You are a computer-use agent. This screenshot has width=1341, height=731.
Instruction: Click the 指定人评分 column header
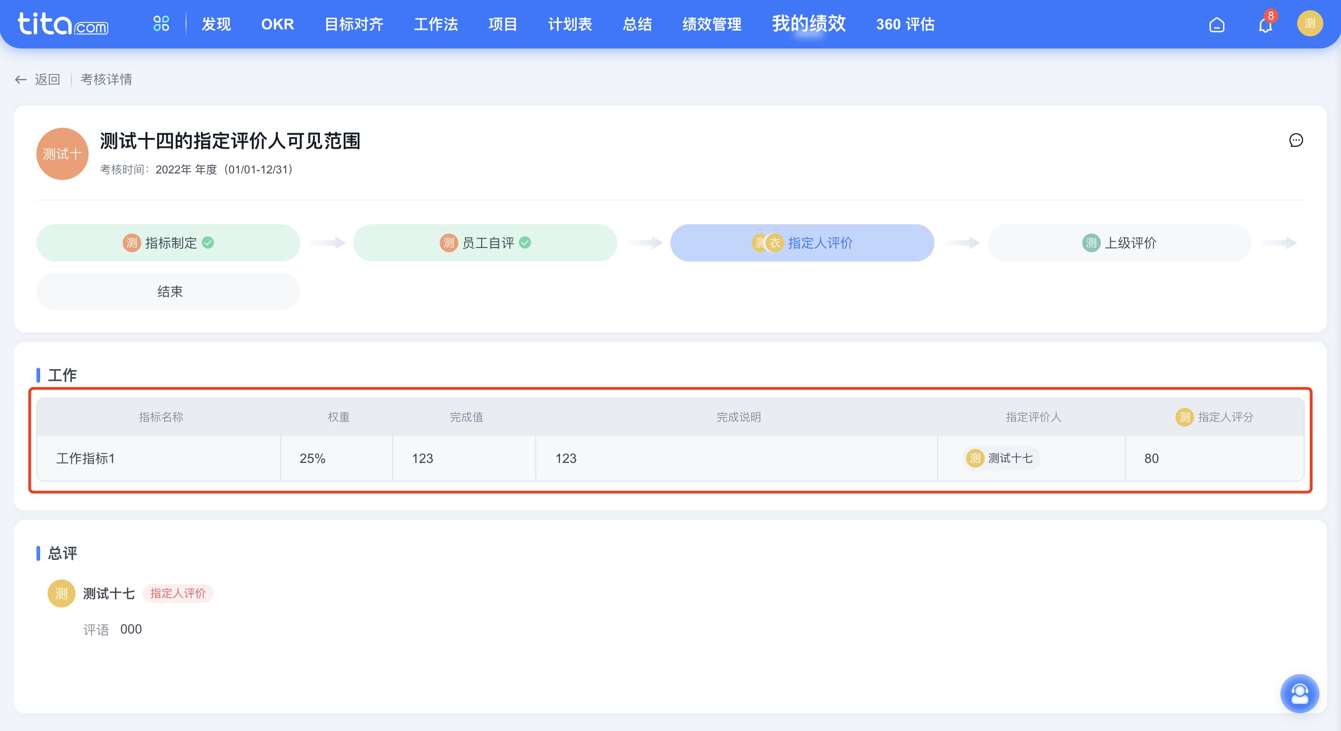[x=1225, y=418]
